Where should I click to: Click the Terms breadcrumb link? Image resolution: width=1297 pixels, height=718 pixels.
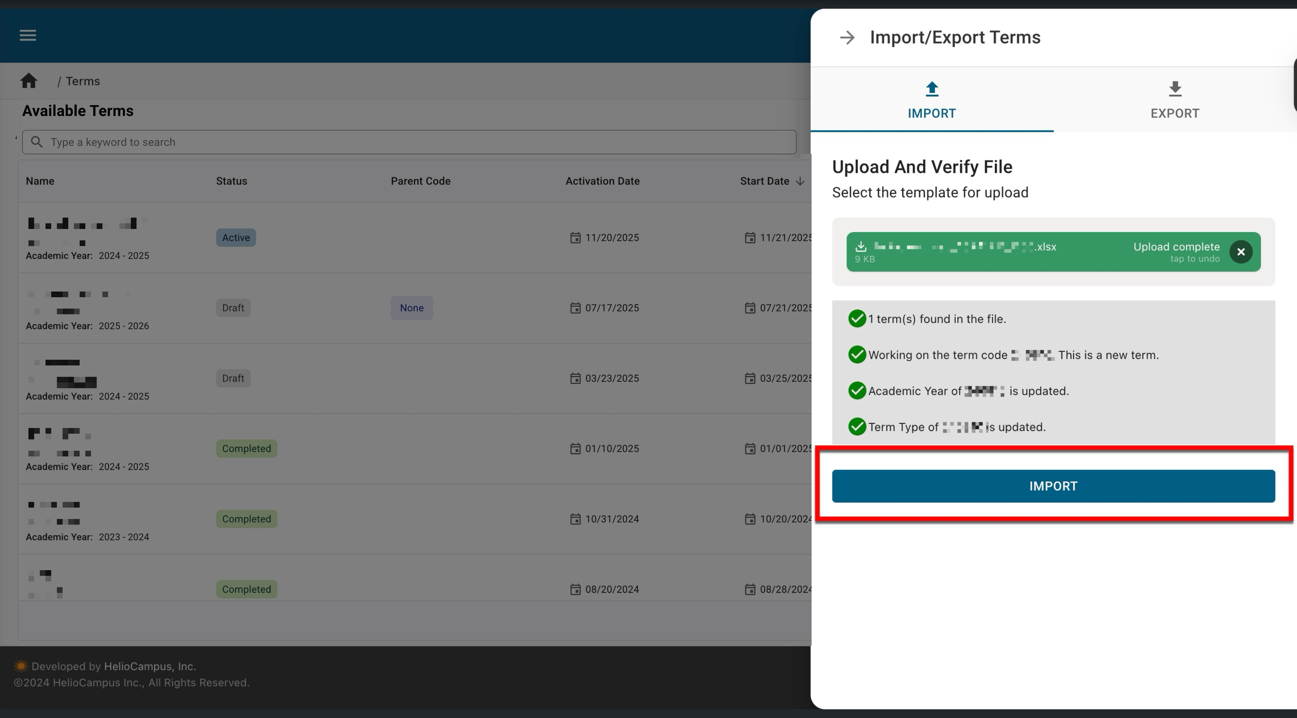coord(83,81)
